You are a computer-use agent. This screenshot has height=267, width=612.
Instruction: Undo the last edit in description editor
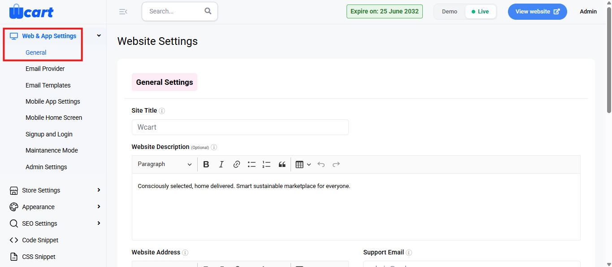pyautogui.click(x=321, y=164)
